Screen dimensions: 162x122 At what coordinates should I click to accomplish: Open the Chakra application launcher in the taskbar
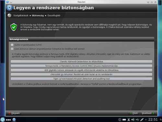[3, 120]
